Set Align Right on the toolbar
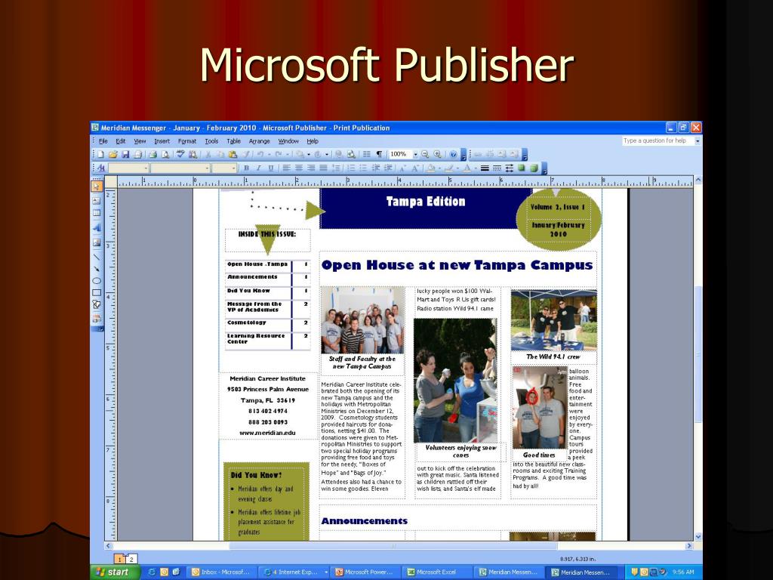The height and width of the screenshot is (580, 773). [311, 168]
